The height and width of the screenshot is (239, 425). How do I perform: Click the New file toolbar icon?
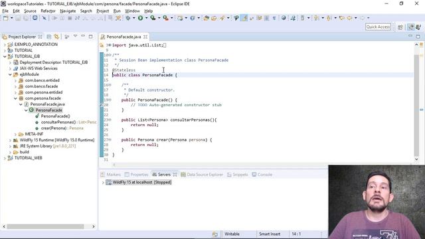click(x=5, y=18)
